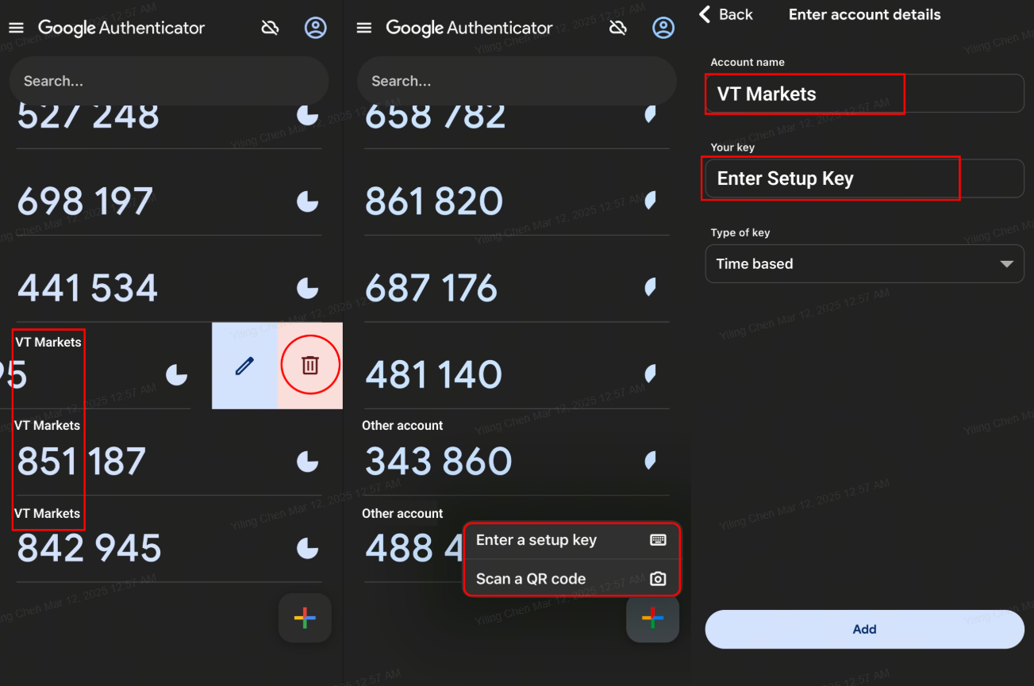The width and height of the screenshot is (1034, 686).
Task: Expand the 'Type of key' dropdown
Action: 864,264
